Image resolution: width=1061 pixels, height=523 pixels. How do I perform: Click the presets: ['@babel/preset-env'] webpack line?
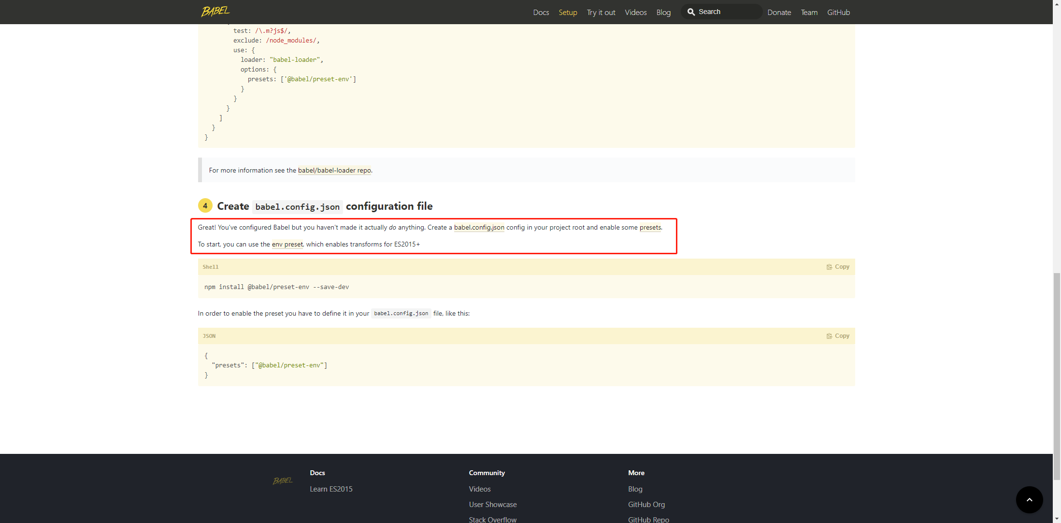pyautogui.click(x=302, y=79)
